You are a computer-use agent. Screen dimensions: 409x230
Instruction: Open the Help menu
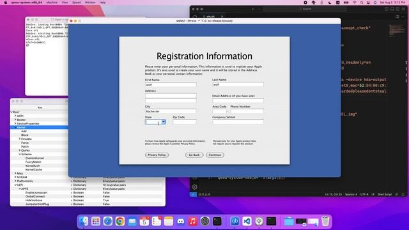[x=102, y=3]
